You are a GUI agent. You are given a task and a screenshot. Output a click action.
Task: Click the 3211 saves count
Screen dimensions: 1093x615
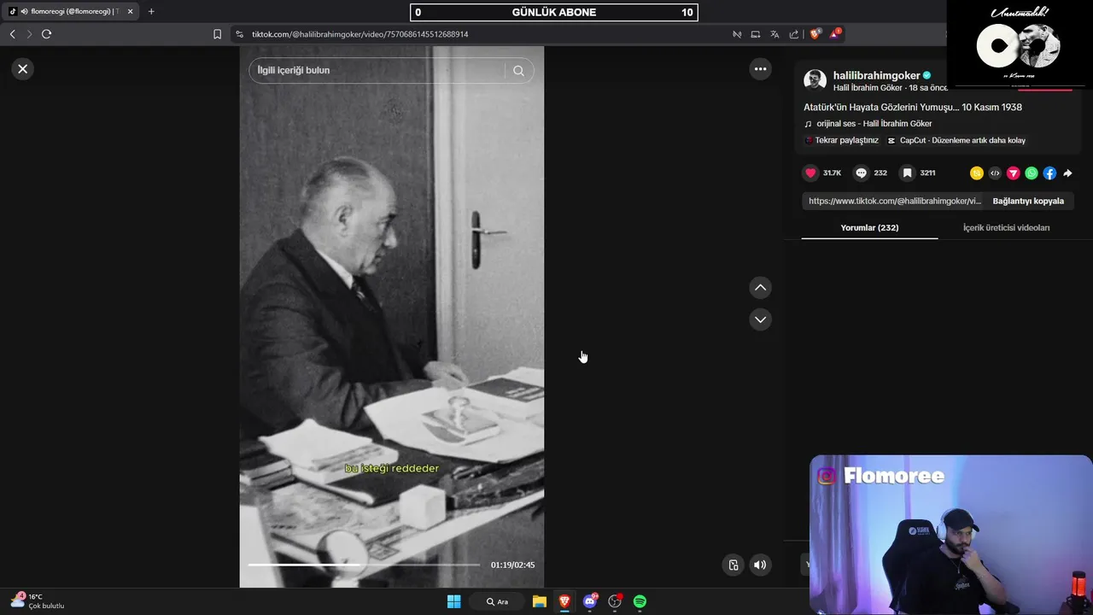coord(927,173)
